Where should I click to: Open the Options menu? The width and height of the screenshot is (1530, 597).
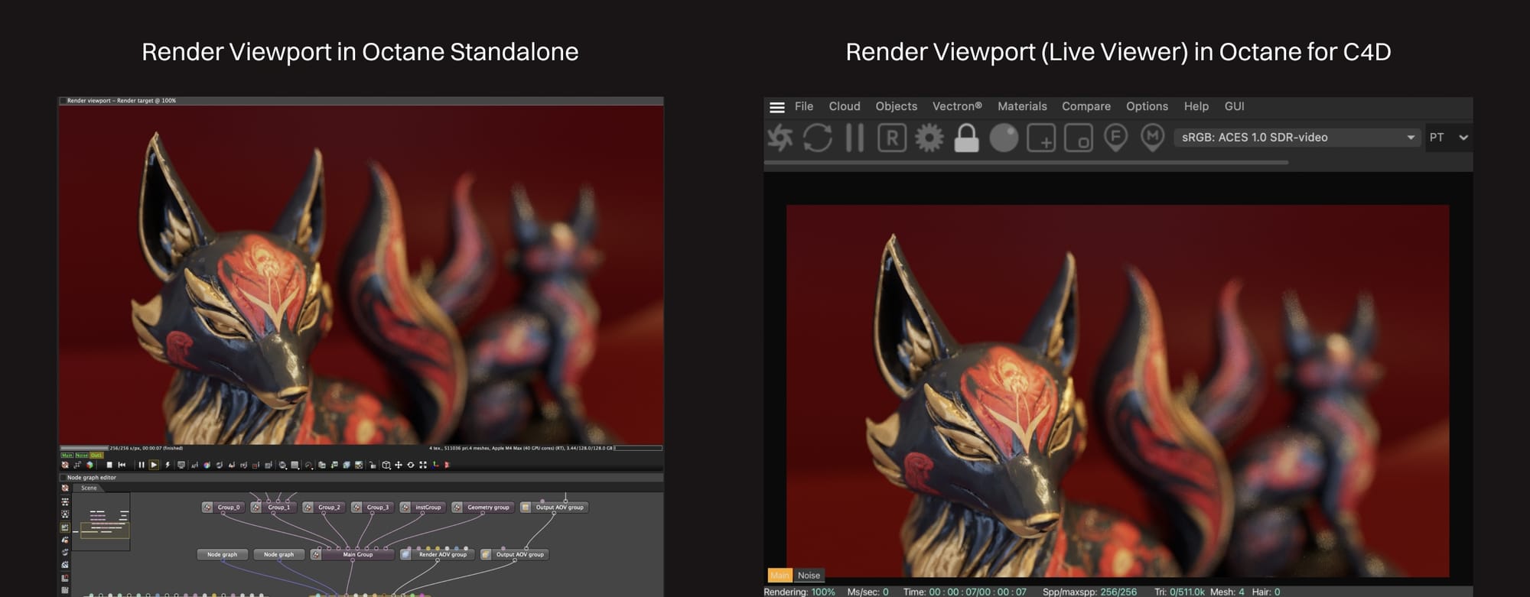[x=1147, y=106]
